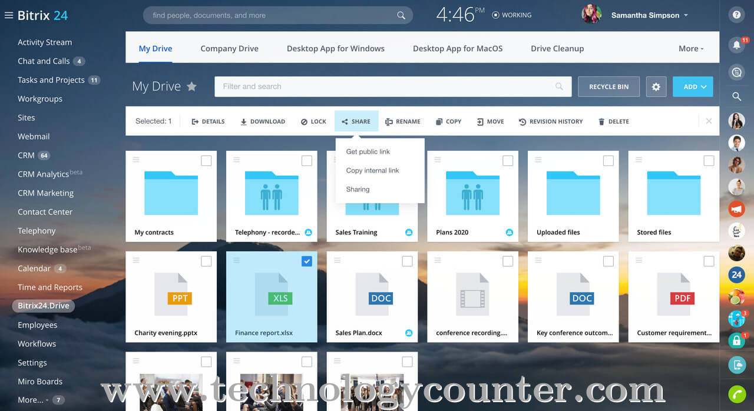Open Samantha Simpson profile avatar
The height and width of the screenshot is (411, 754).
(x=591, y=15)
